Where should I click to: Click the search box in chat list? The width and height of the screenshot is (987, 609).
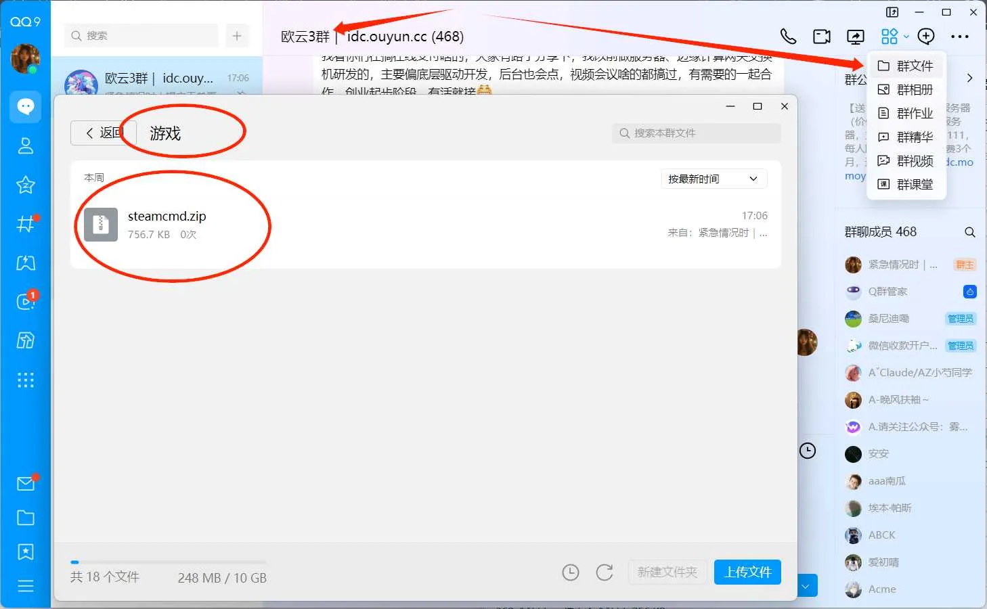point(141,35)
